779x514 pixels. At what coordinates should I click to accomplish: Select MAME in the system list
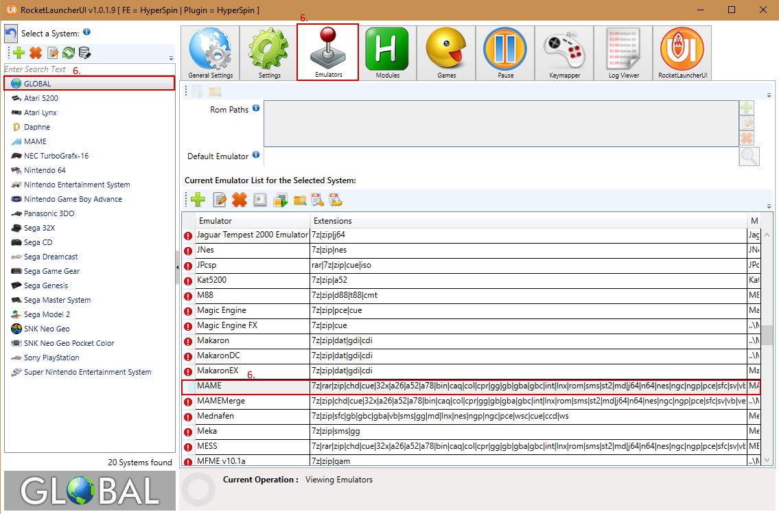point(35,141)
